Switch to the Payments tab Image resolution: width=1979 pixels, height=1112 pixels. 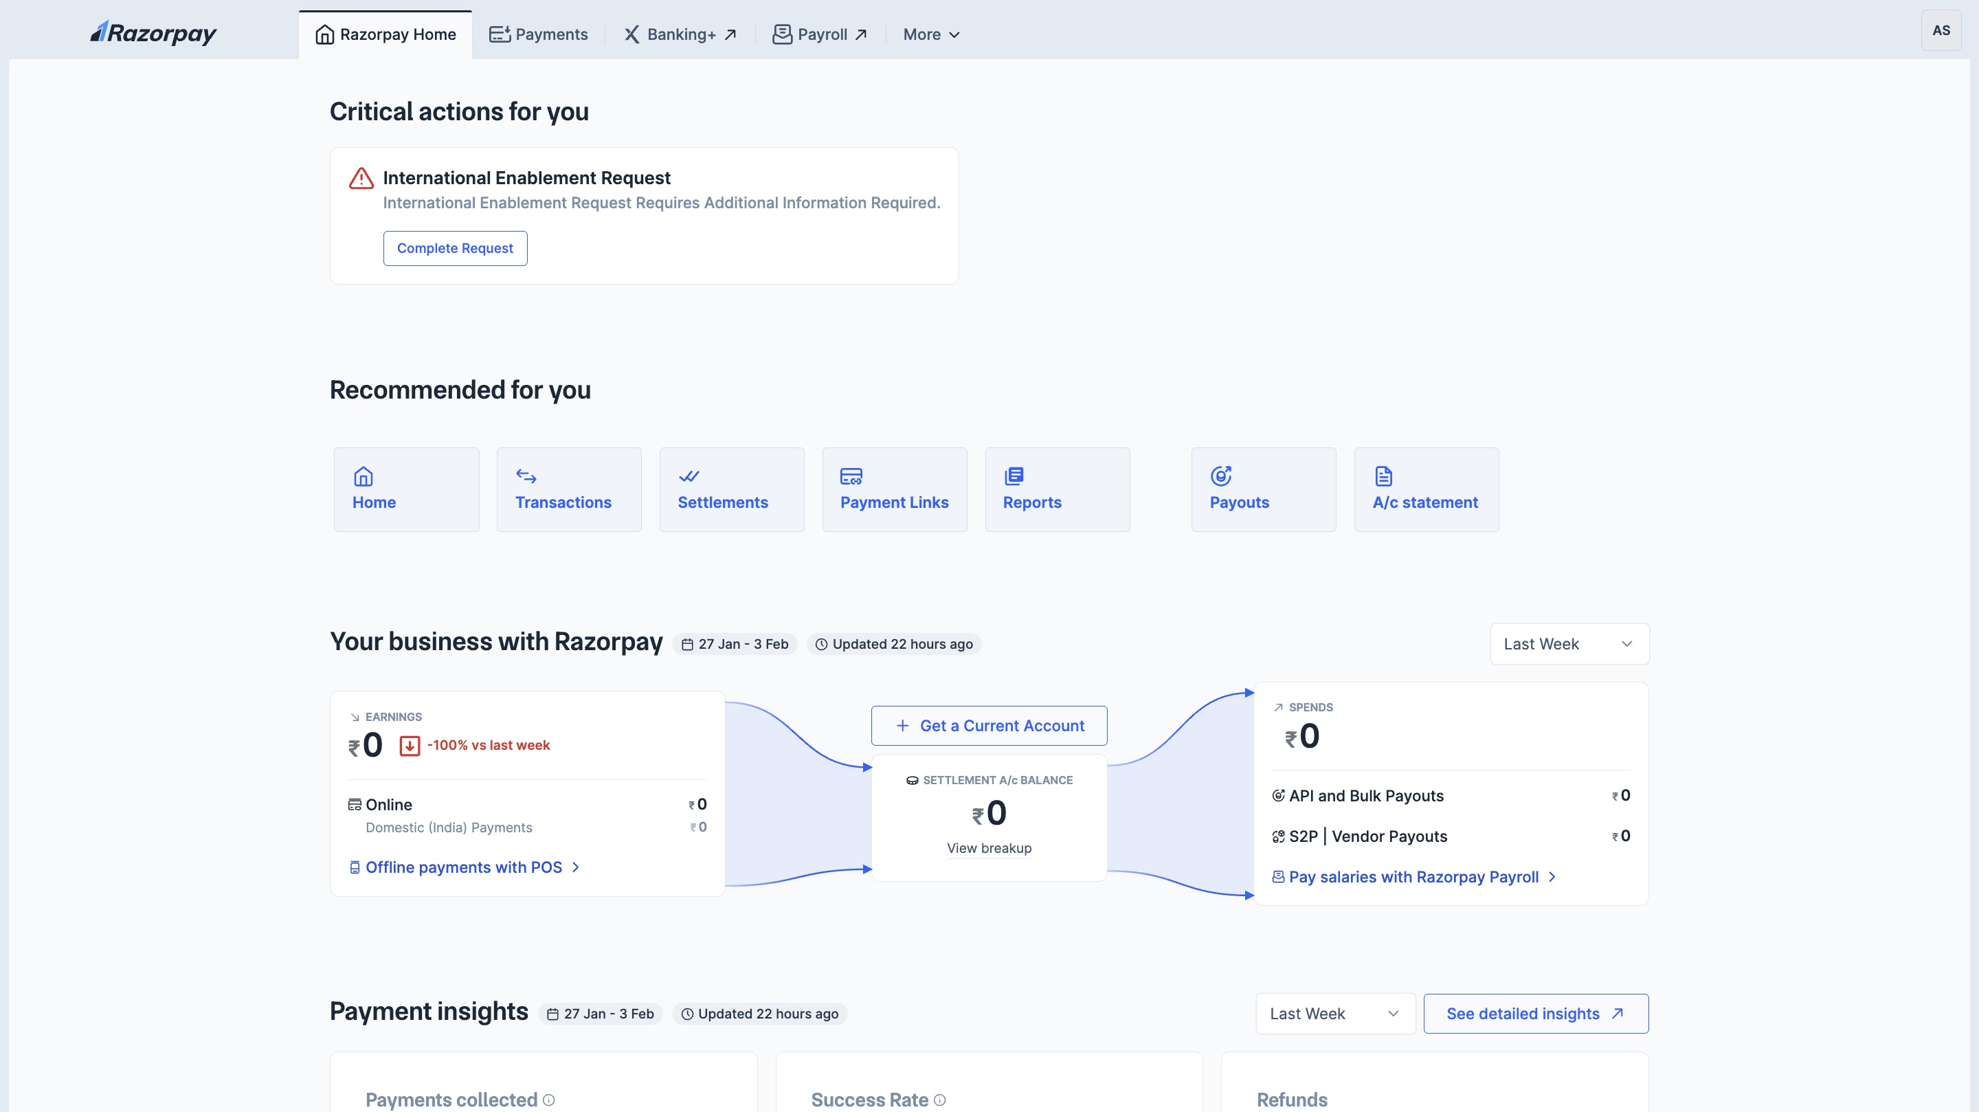coord(538,34)
